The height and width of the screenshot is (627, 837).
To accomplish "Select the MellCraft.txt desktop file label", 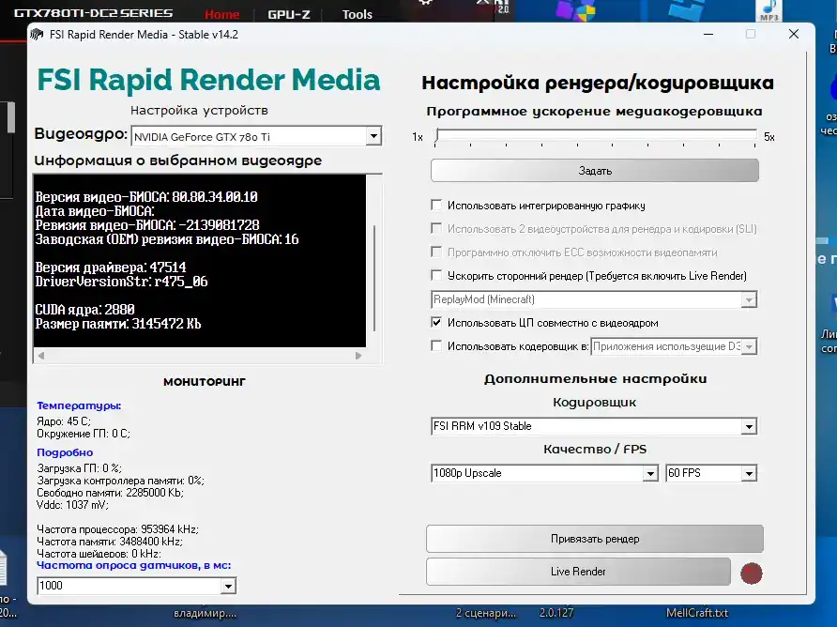I will [x=696, y=613].
